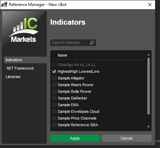Viewport: 160px width, 148px height.
Task: Click the indicator list scrollbar thumb
Action: pyautogui.click(x=148, y=86)
